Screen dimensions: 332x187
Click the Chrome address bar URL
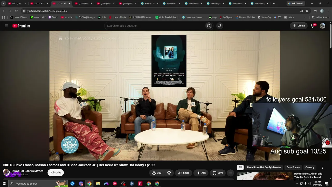[x=47, y=11]
